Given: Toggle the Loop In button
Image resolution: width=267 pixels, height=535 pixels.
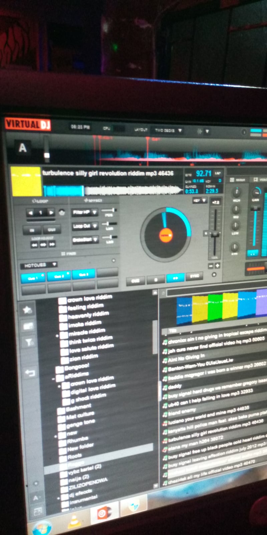Looking at the screenshot, I should pos(32,230).
